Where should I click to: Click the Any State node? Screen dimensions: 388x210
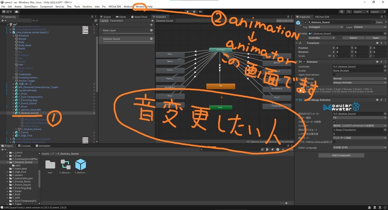click(x=220, y=50)
